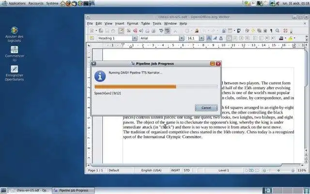Open the Enregistrer OpenSolaris desktop icon
Image resolution: width=310 pixels, height=194 pixels.
click(x=14, y=73)
